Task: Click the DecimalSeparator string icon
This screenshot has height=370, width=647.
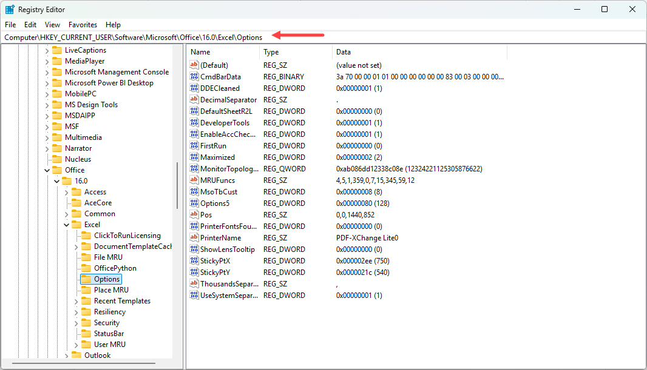Action: 194,99
